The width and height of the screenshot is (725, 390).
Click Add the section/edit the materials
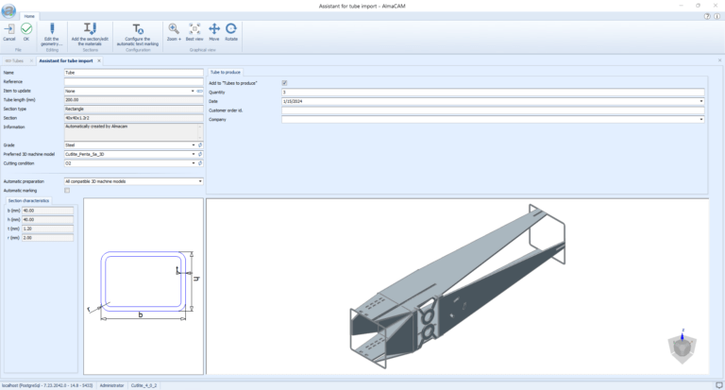coord(91,30)
